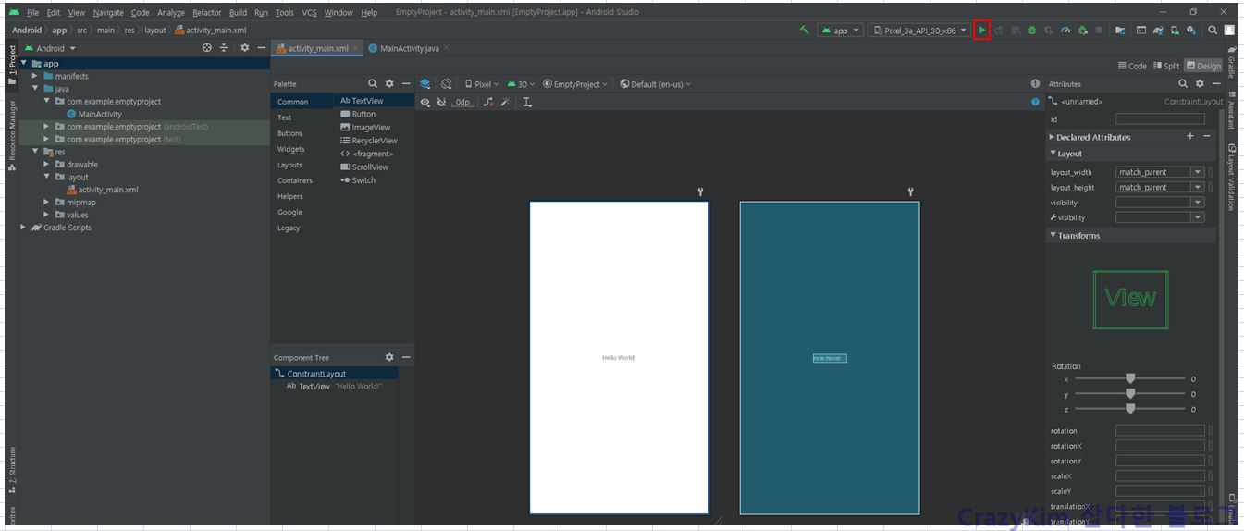Image resolution: width=1244 pixels, height=531 pixels.
Task: Click the Make Project hammer icon
Action: tap(805, 31)
